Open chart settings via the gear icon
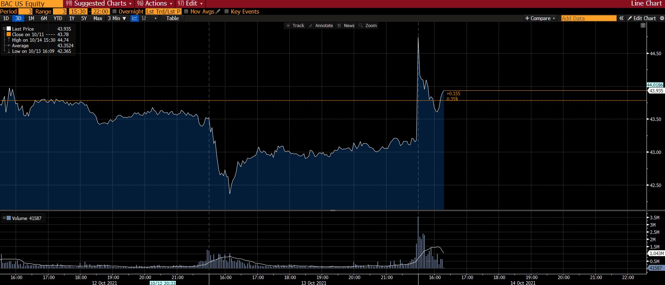 (x=662, y=18)
